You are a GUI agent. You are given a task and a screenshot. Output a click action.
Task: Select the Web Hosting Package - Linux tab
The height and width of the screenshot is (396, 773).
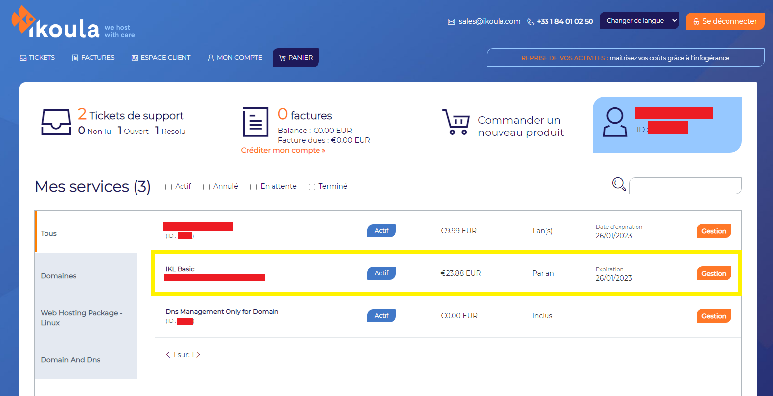(x=86, y=317)
